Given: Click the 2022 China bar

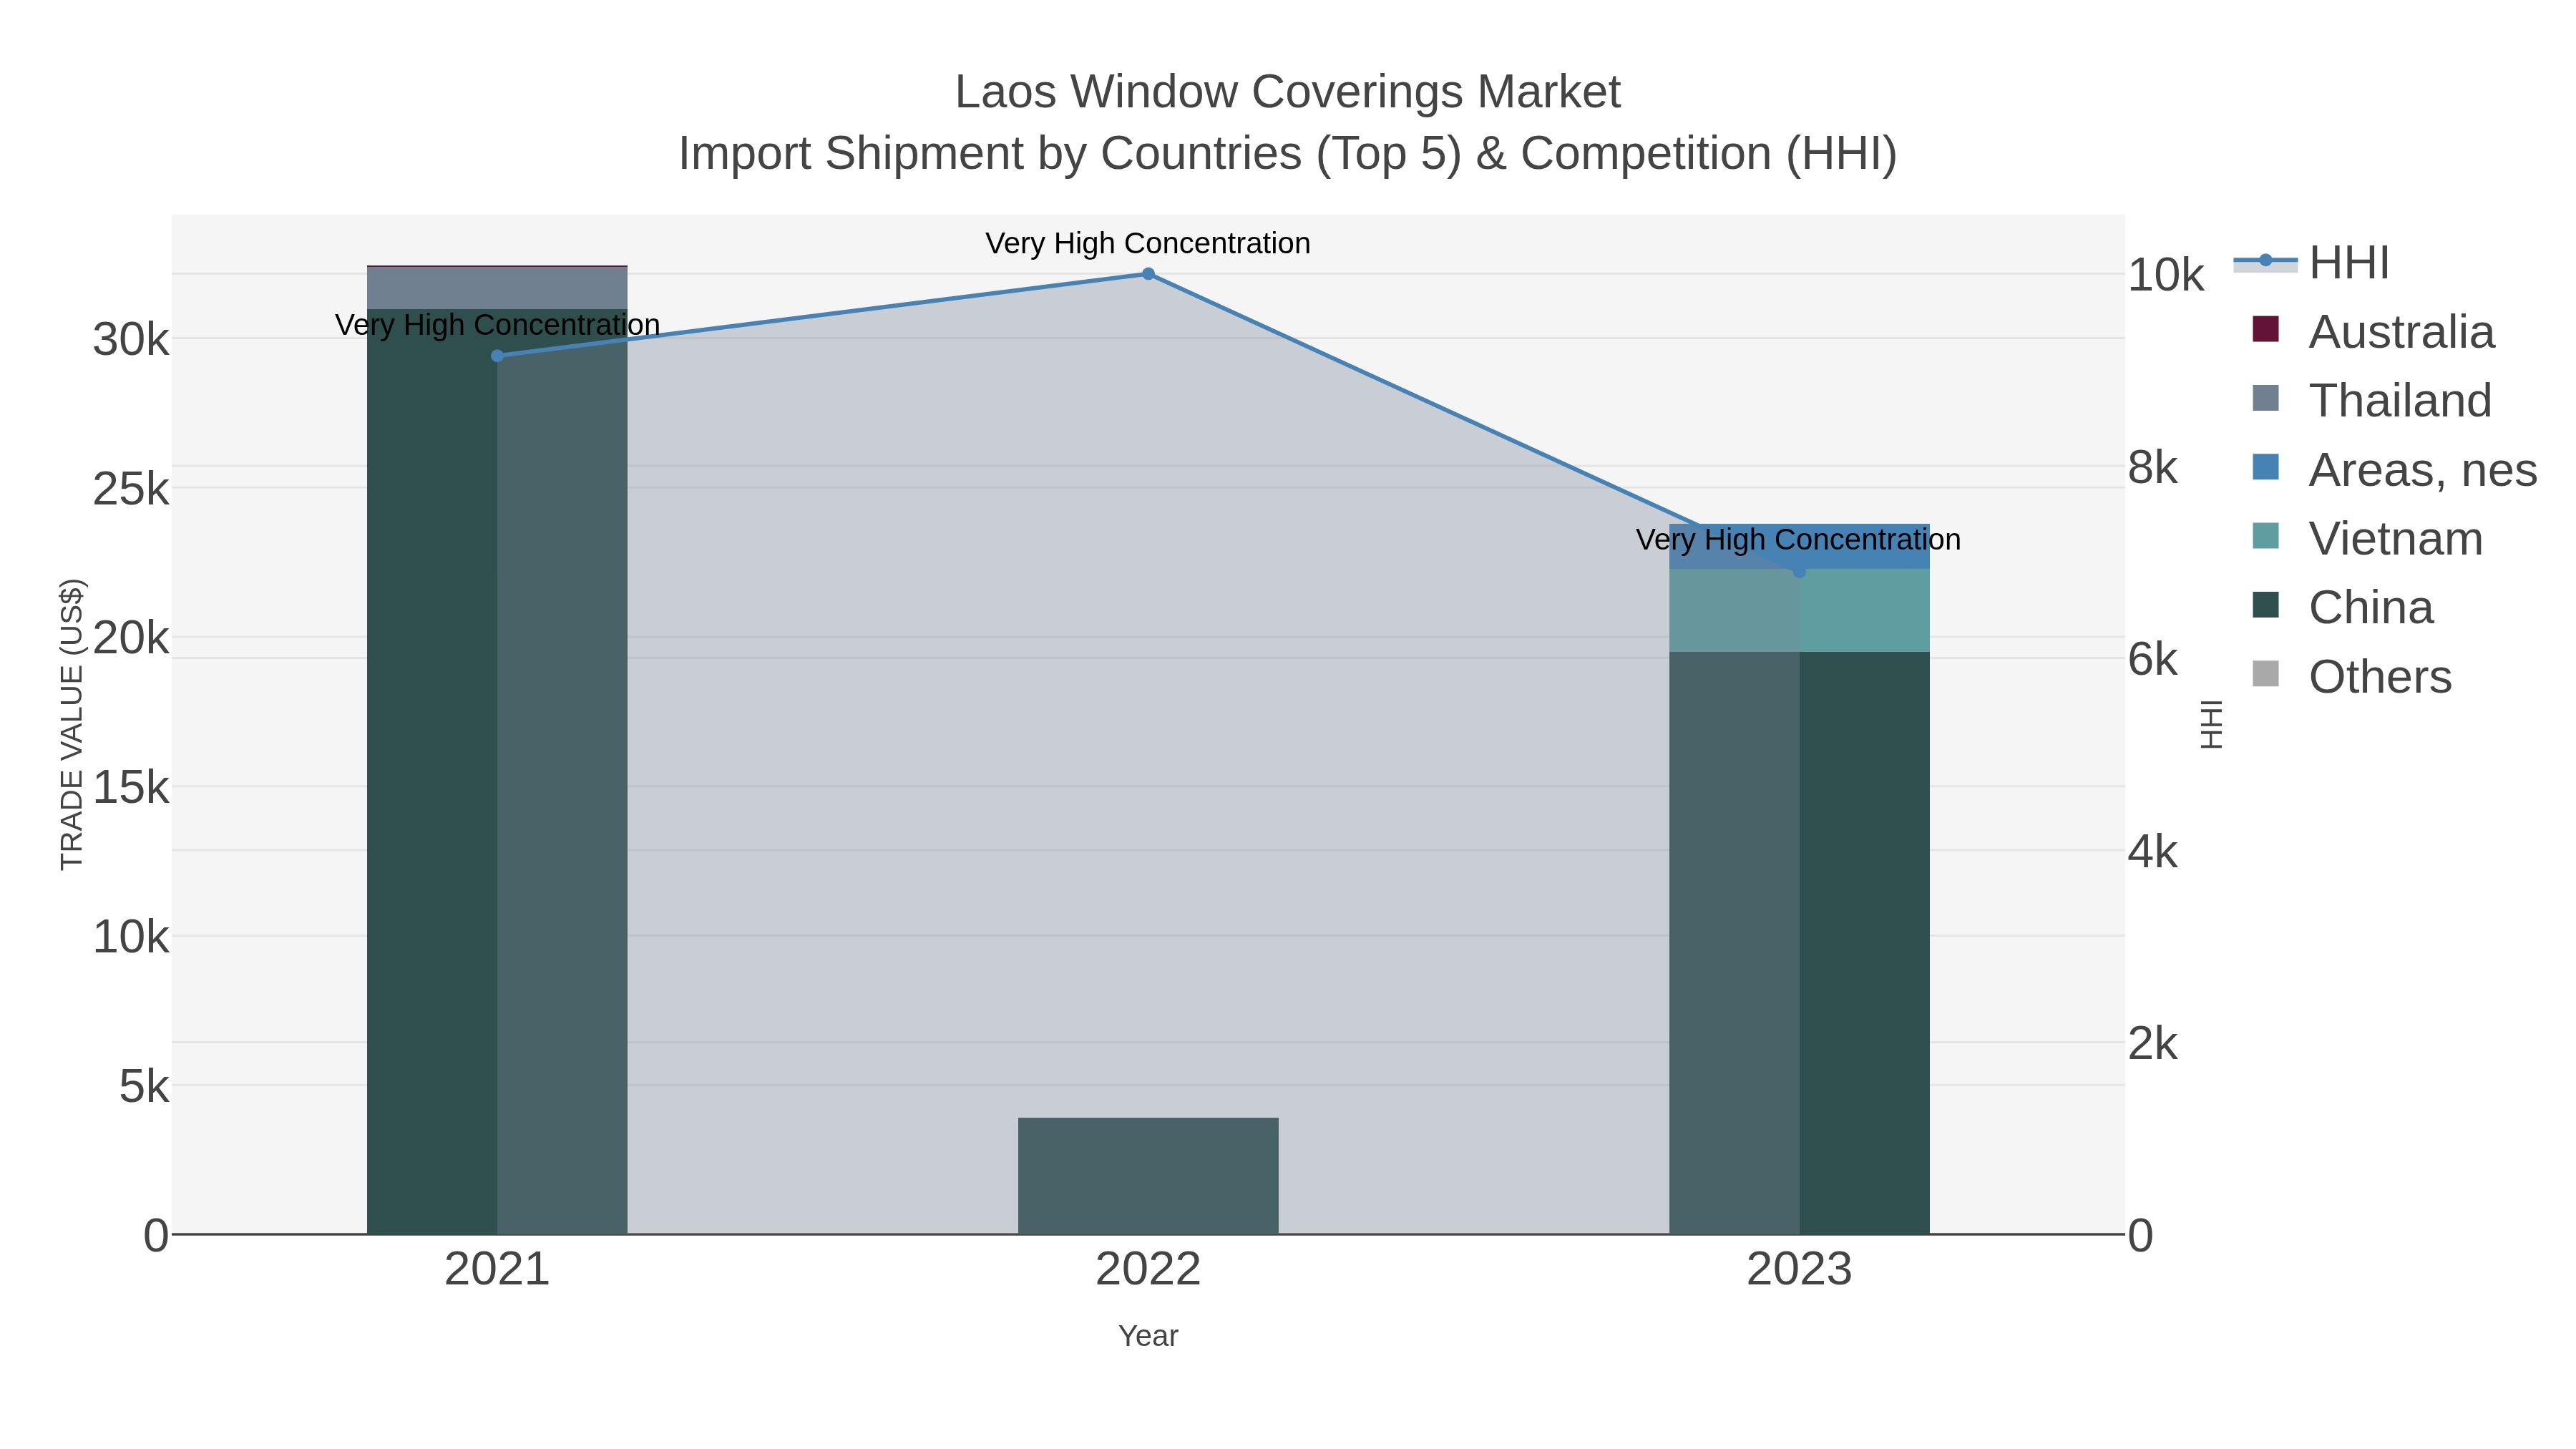Looking at the screenshot, I should tap(1148, 1176).
